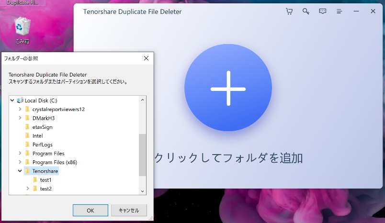Viewport: 385px width, 223px height.
Task: Expand the test2 subfolder
Action: coord(28,189)
